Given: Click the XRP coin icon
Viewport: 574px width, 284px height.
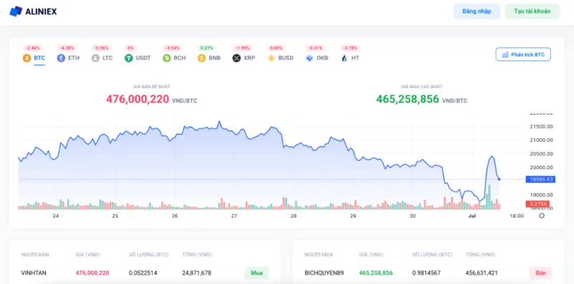Looking at the screenshot, I should tap(237, 58).
